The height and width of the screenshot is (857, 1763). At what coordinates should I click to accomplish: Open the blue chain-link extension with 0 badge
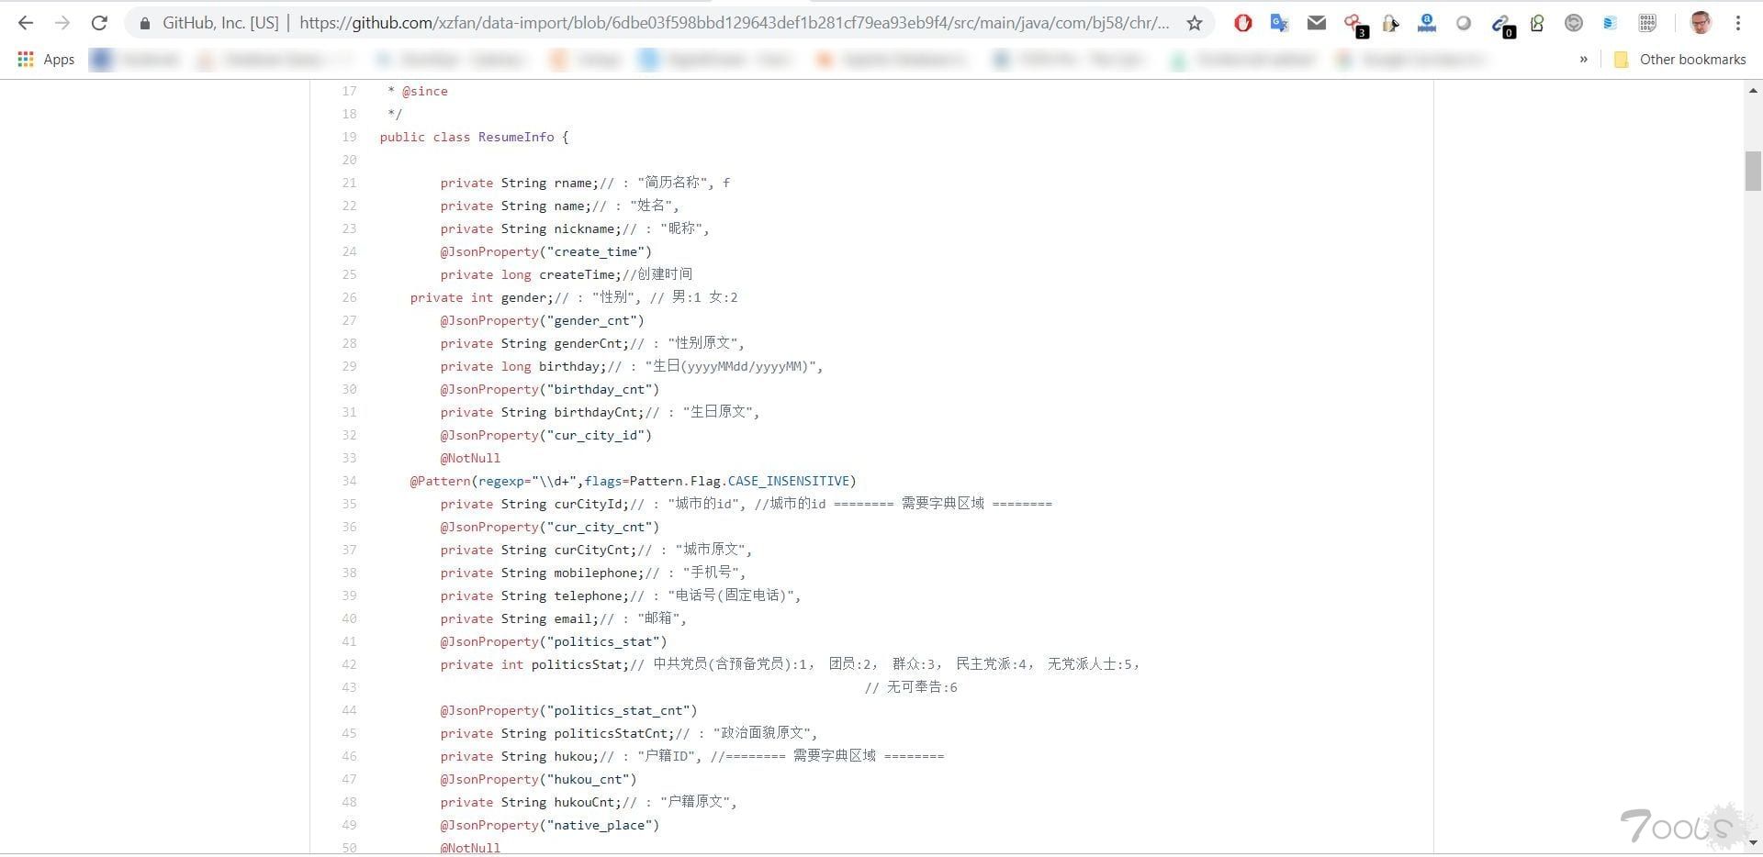pyautogui.click(x=1500, y=24)
